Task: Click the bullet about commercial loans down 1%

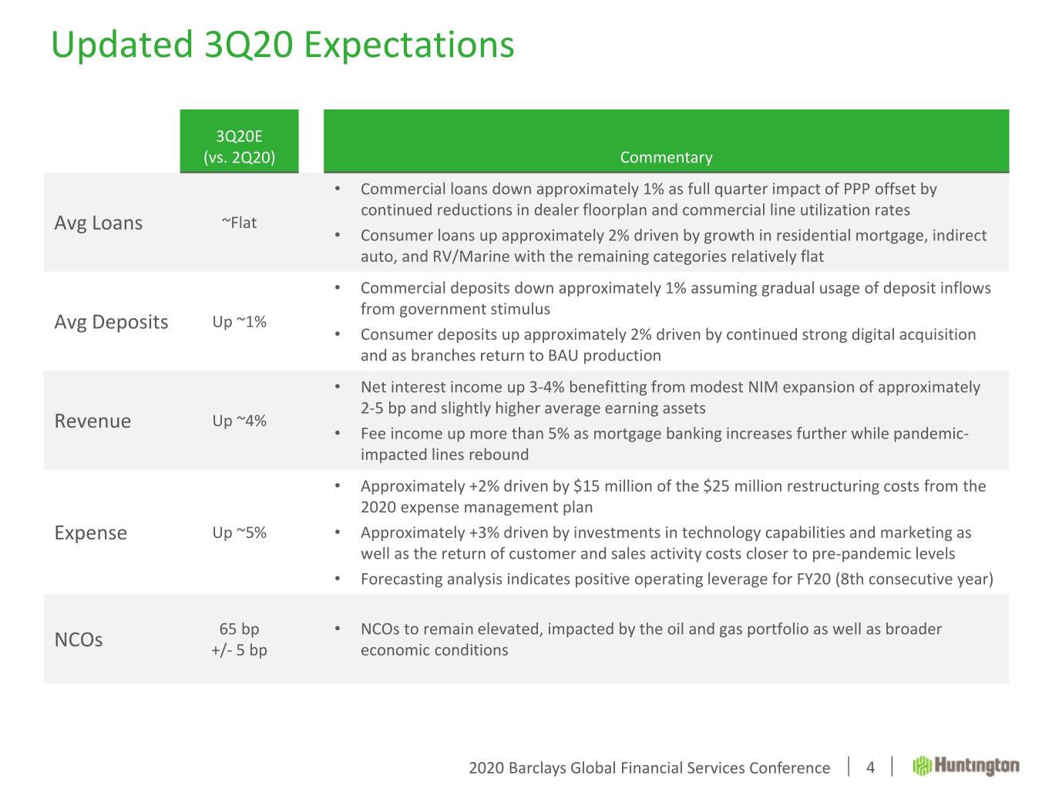Action: pos(648,200)
